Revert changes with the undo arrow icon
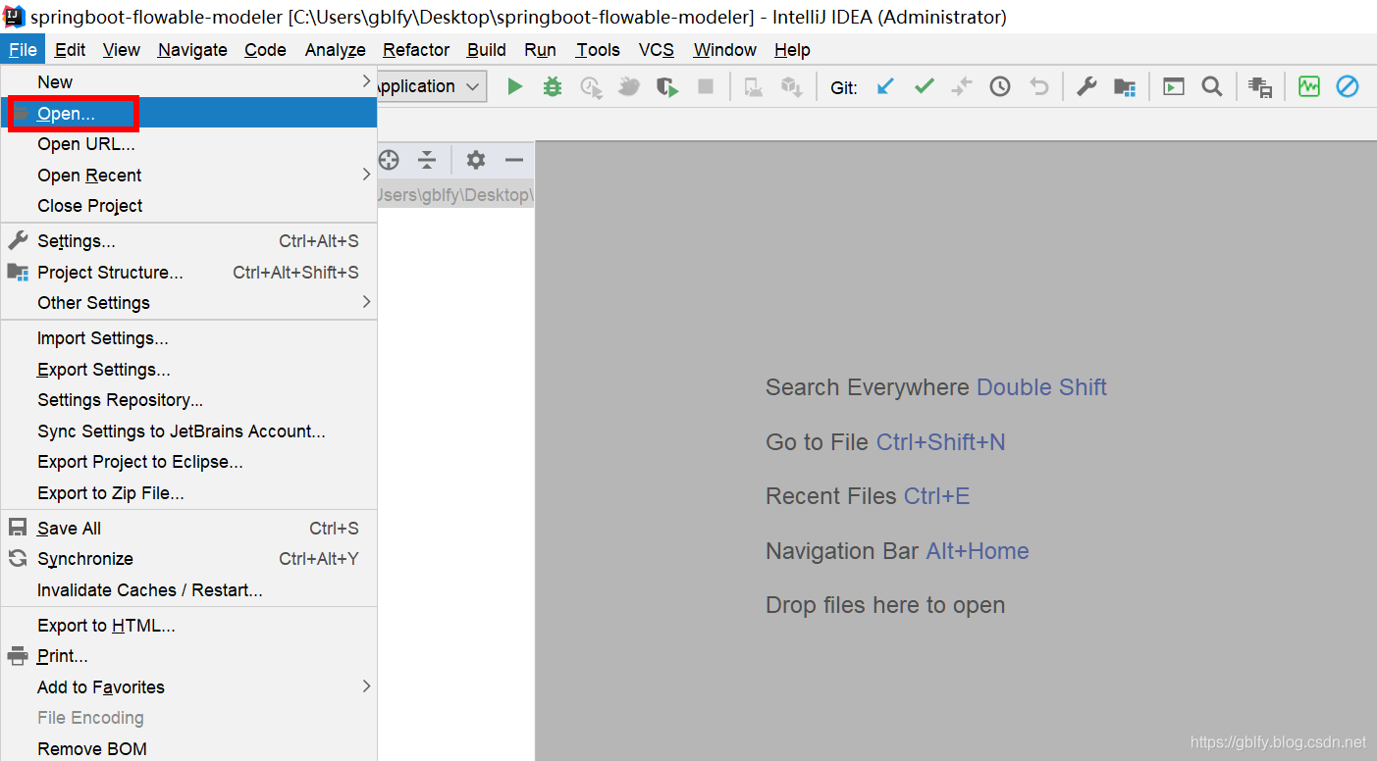Image resolution: width=1377 pixels, height=761 pixels. click(1038, 86)
